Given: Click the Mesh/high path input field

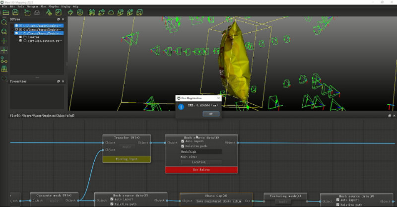Looking at the screenshot, I should (x=201, y=151).
